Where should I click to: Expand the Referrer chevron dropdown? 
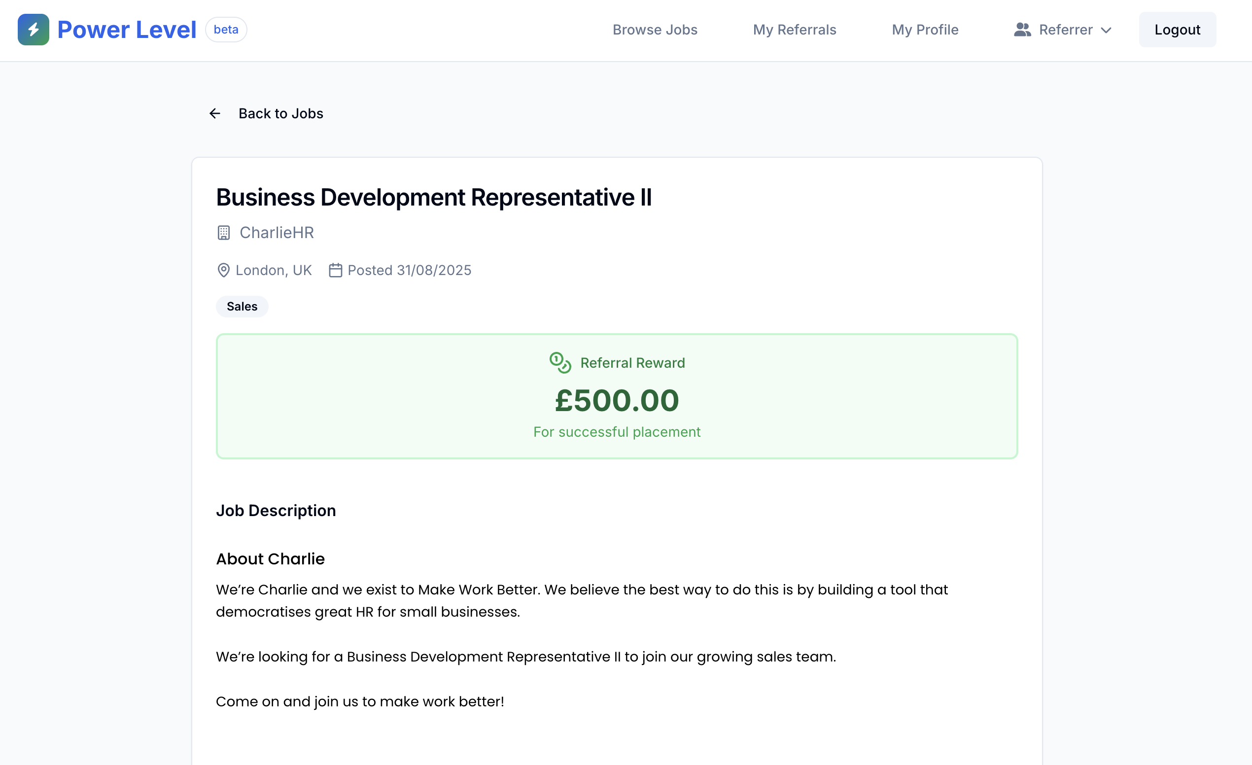(x=1106, y=30)
